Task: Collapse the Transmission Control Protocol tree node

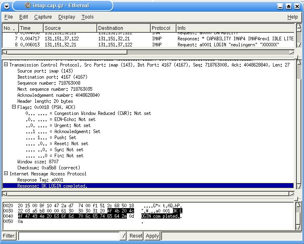Action: pyautogui.click(x=6, y=65)
